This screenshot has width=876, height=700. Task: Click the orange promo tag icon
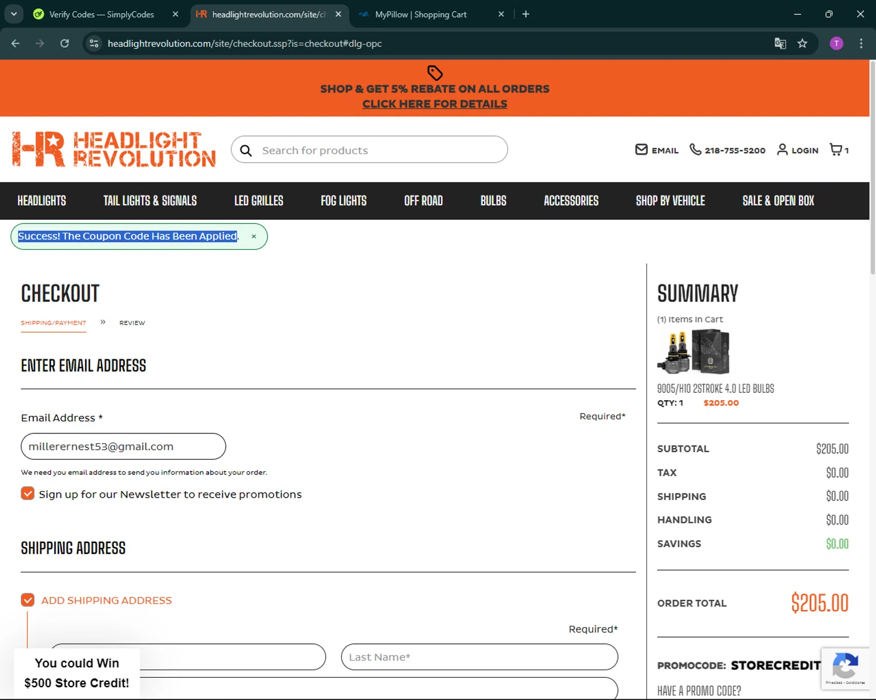point(435,73)
